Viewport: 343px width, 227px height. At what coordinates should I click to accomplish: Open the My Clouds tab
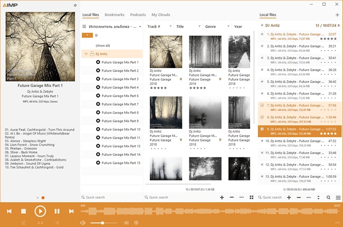(161, 15)
